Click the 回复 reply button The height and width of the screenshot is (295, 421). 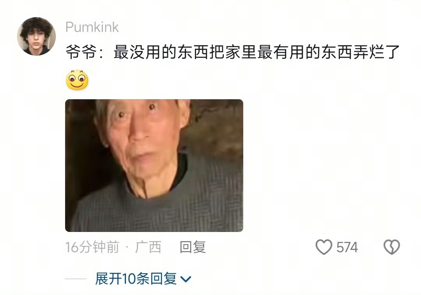(x=193, y=247)
